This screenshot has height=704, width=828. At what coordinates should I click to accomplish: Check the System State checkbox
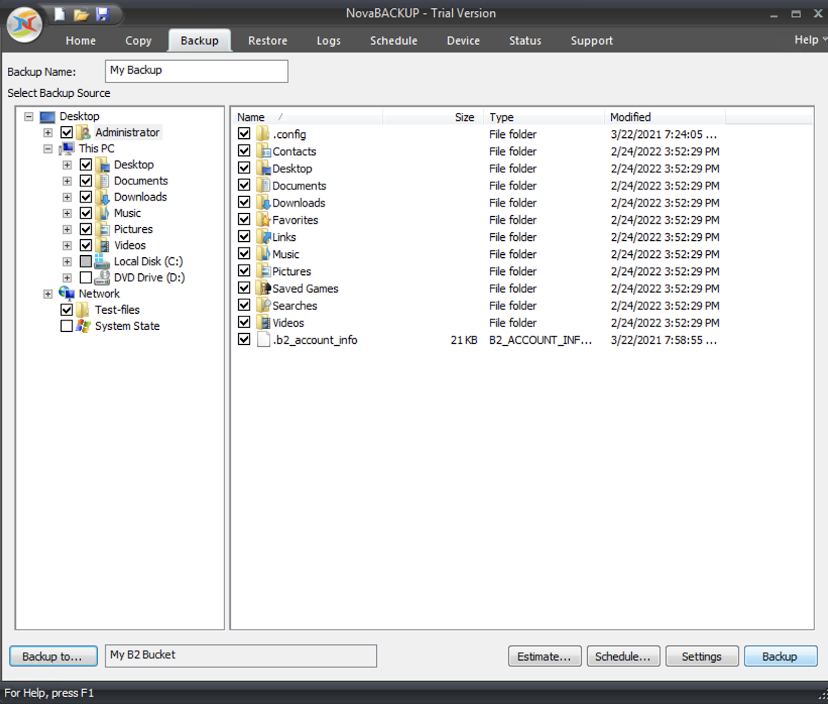point(67,326)
